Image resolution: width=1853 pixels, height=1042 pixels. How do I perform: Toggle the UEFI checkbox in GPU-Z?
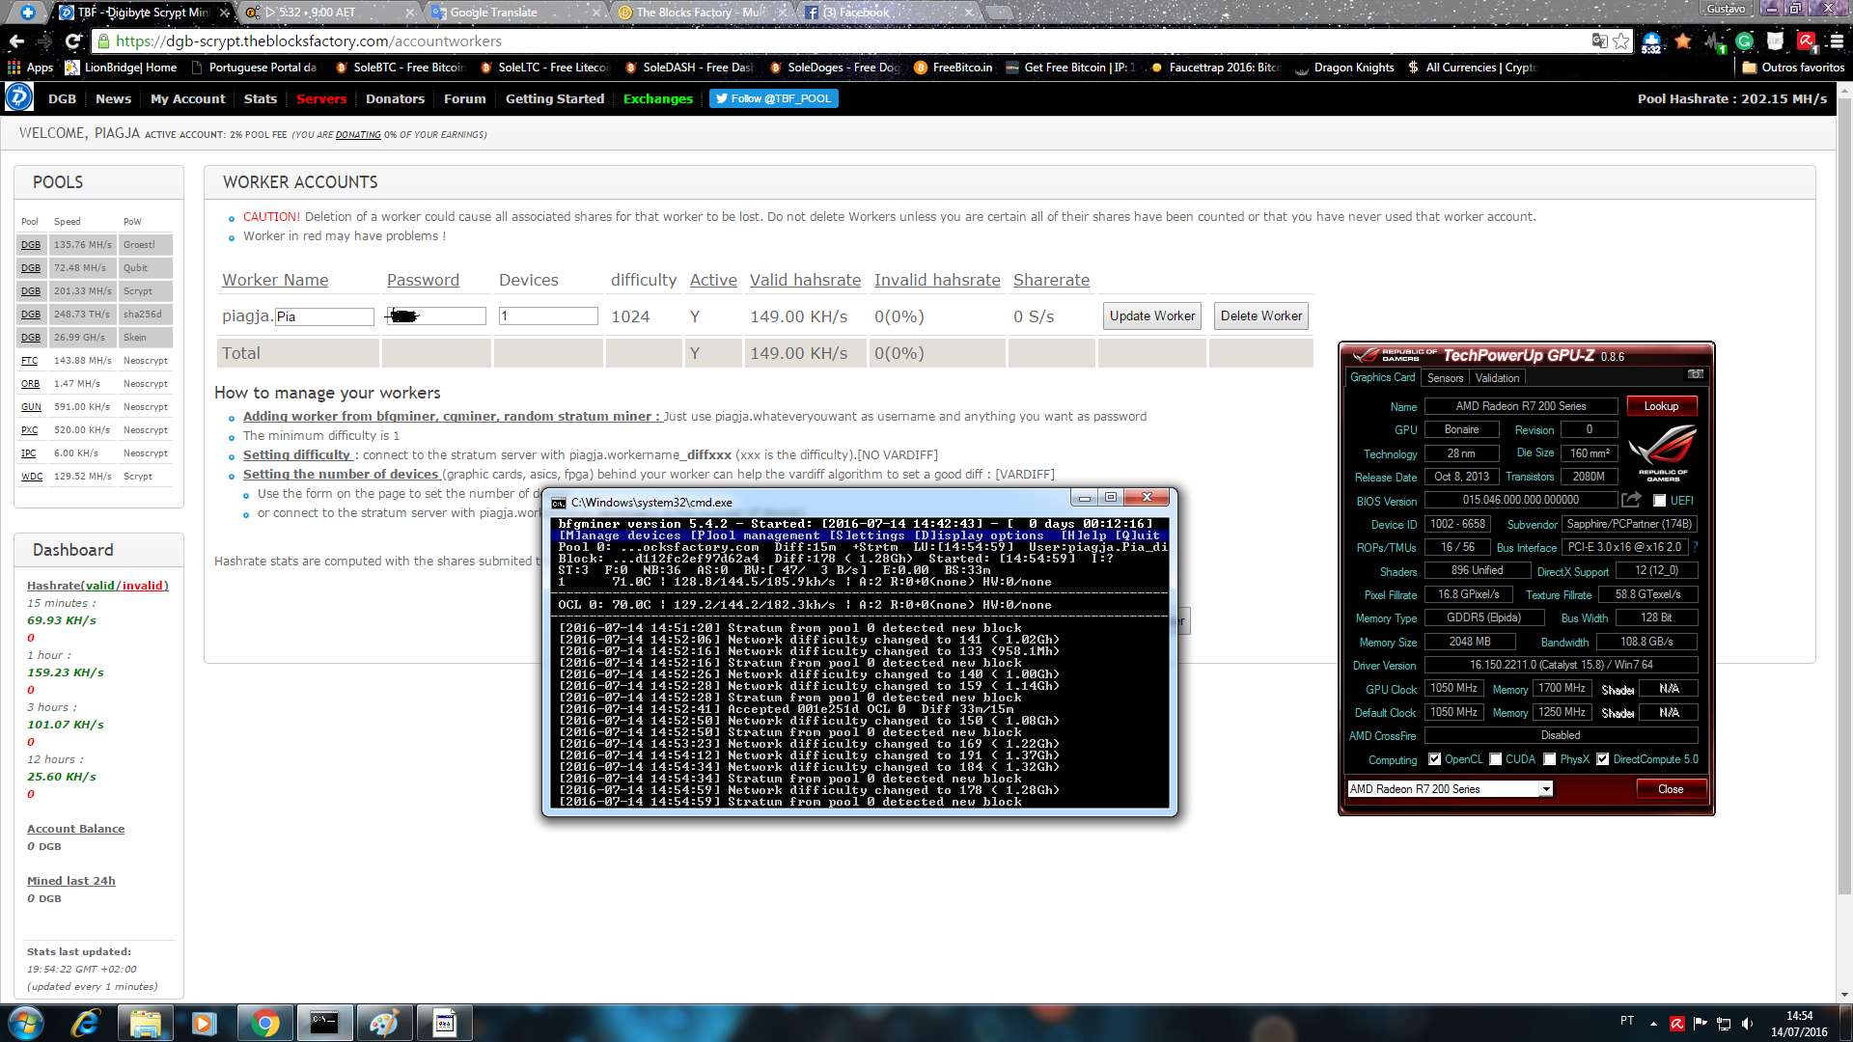[x=1659, y=501]
